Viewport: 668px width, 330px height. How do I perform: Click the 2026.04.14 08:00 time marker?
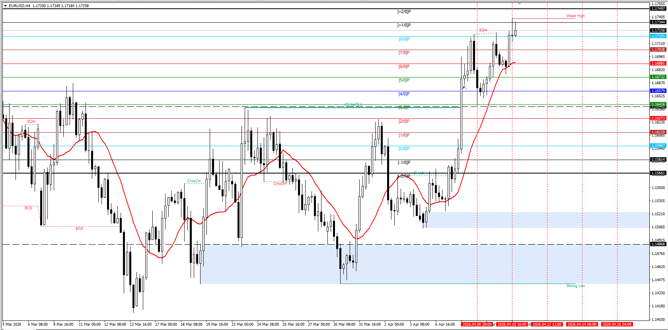point(582,324)
